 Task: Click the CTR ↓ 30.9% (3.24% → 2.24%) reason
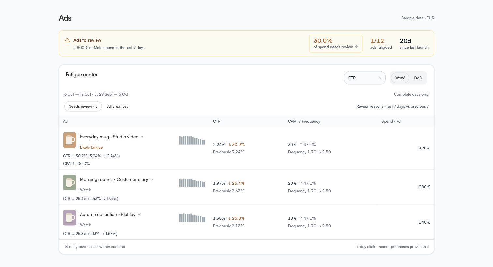click(x=91, y=156)
